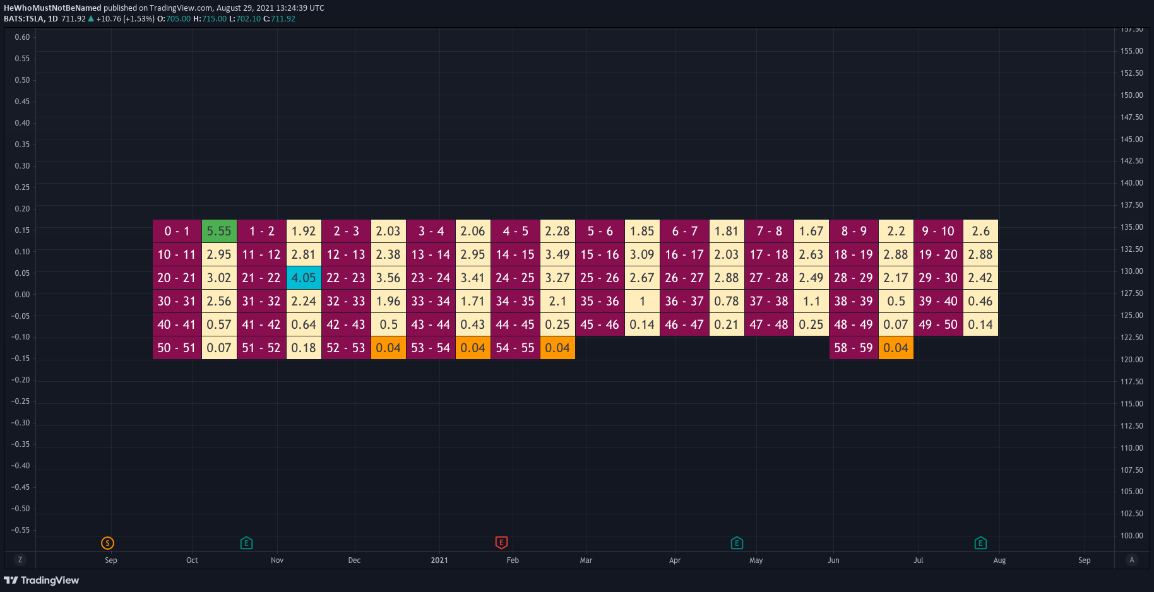Click the '9 - 10' range cell
This screenshot has height=592, width=1154.
(938, 231)
